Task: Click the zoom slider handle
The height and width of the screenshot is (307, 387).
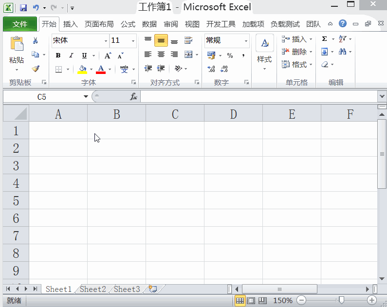Action: (342, 300)
